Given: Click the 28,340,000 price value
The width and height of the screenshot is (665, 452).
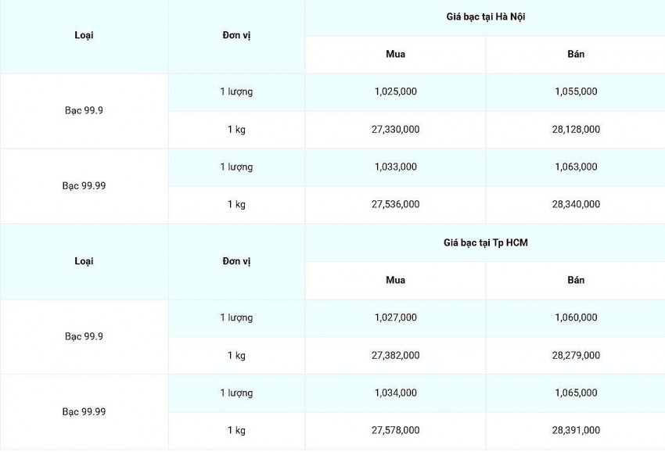Looking at the screenshot, I should coord(576,204).
